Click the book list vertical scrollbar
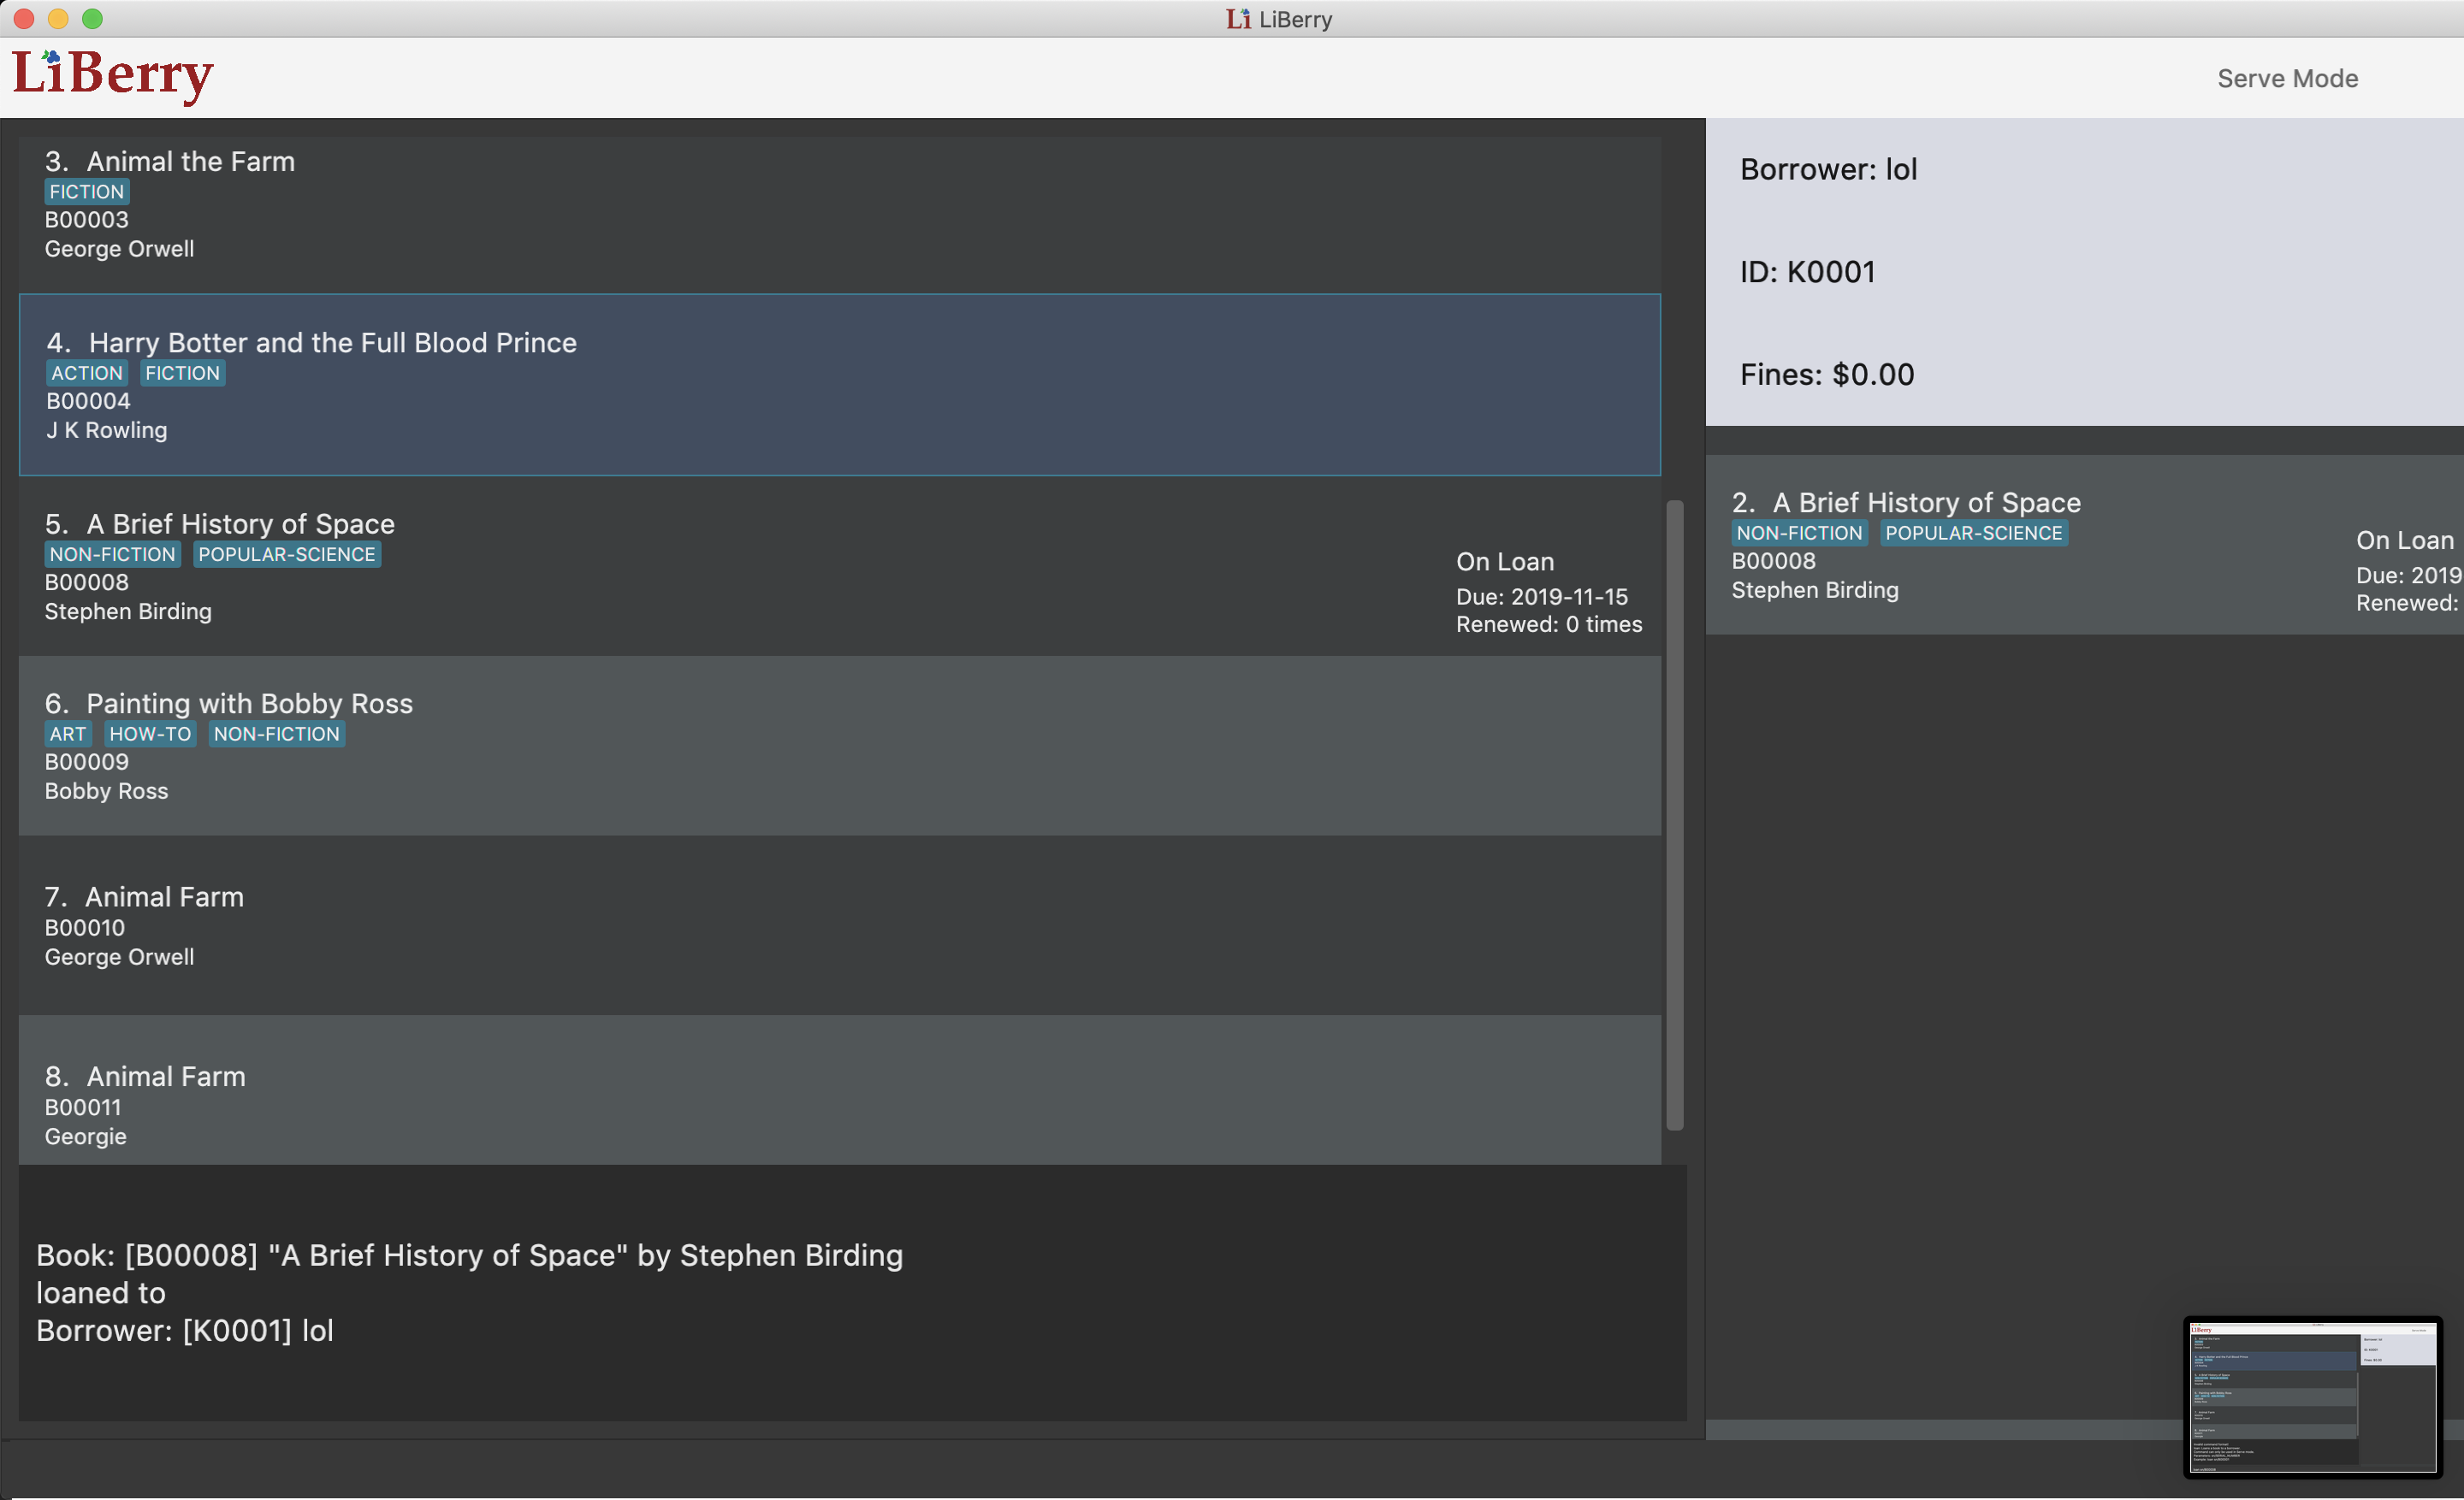This screenshot has height=1500, width=2464. 1675,814
